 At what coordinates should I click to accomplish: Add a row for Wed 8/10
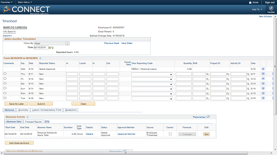pos(263,69)
